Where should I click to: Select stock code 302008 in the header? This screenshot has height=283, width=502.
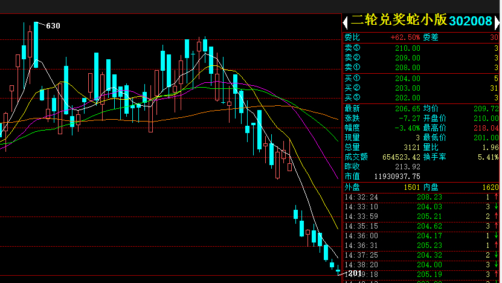(x=471, y=21)
